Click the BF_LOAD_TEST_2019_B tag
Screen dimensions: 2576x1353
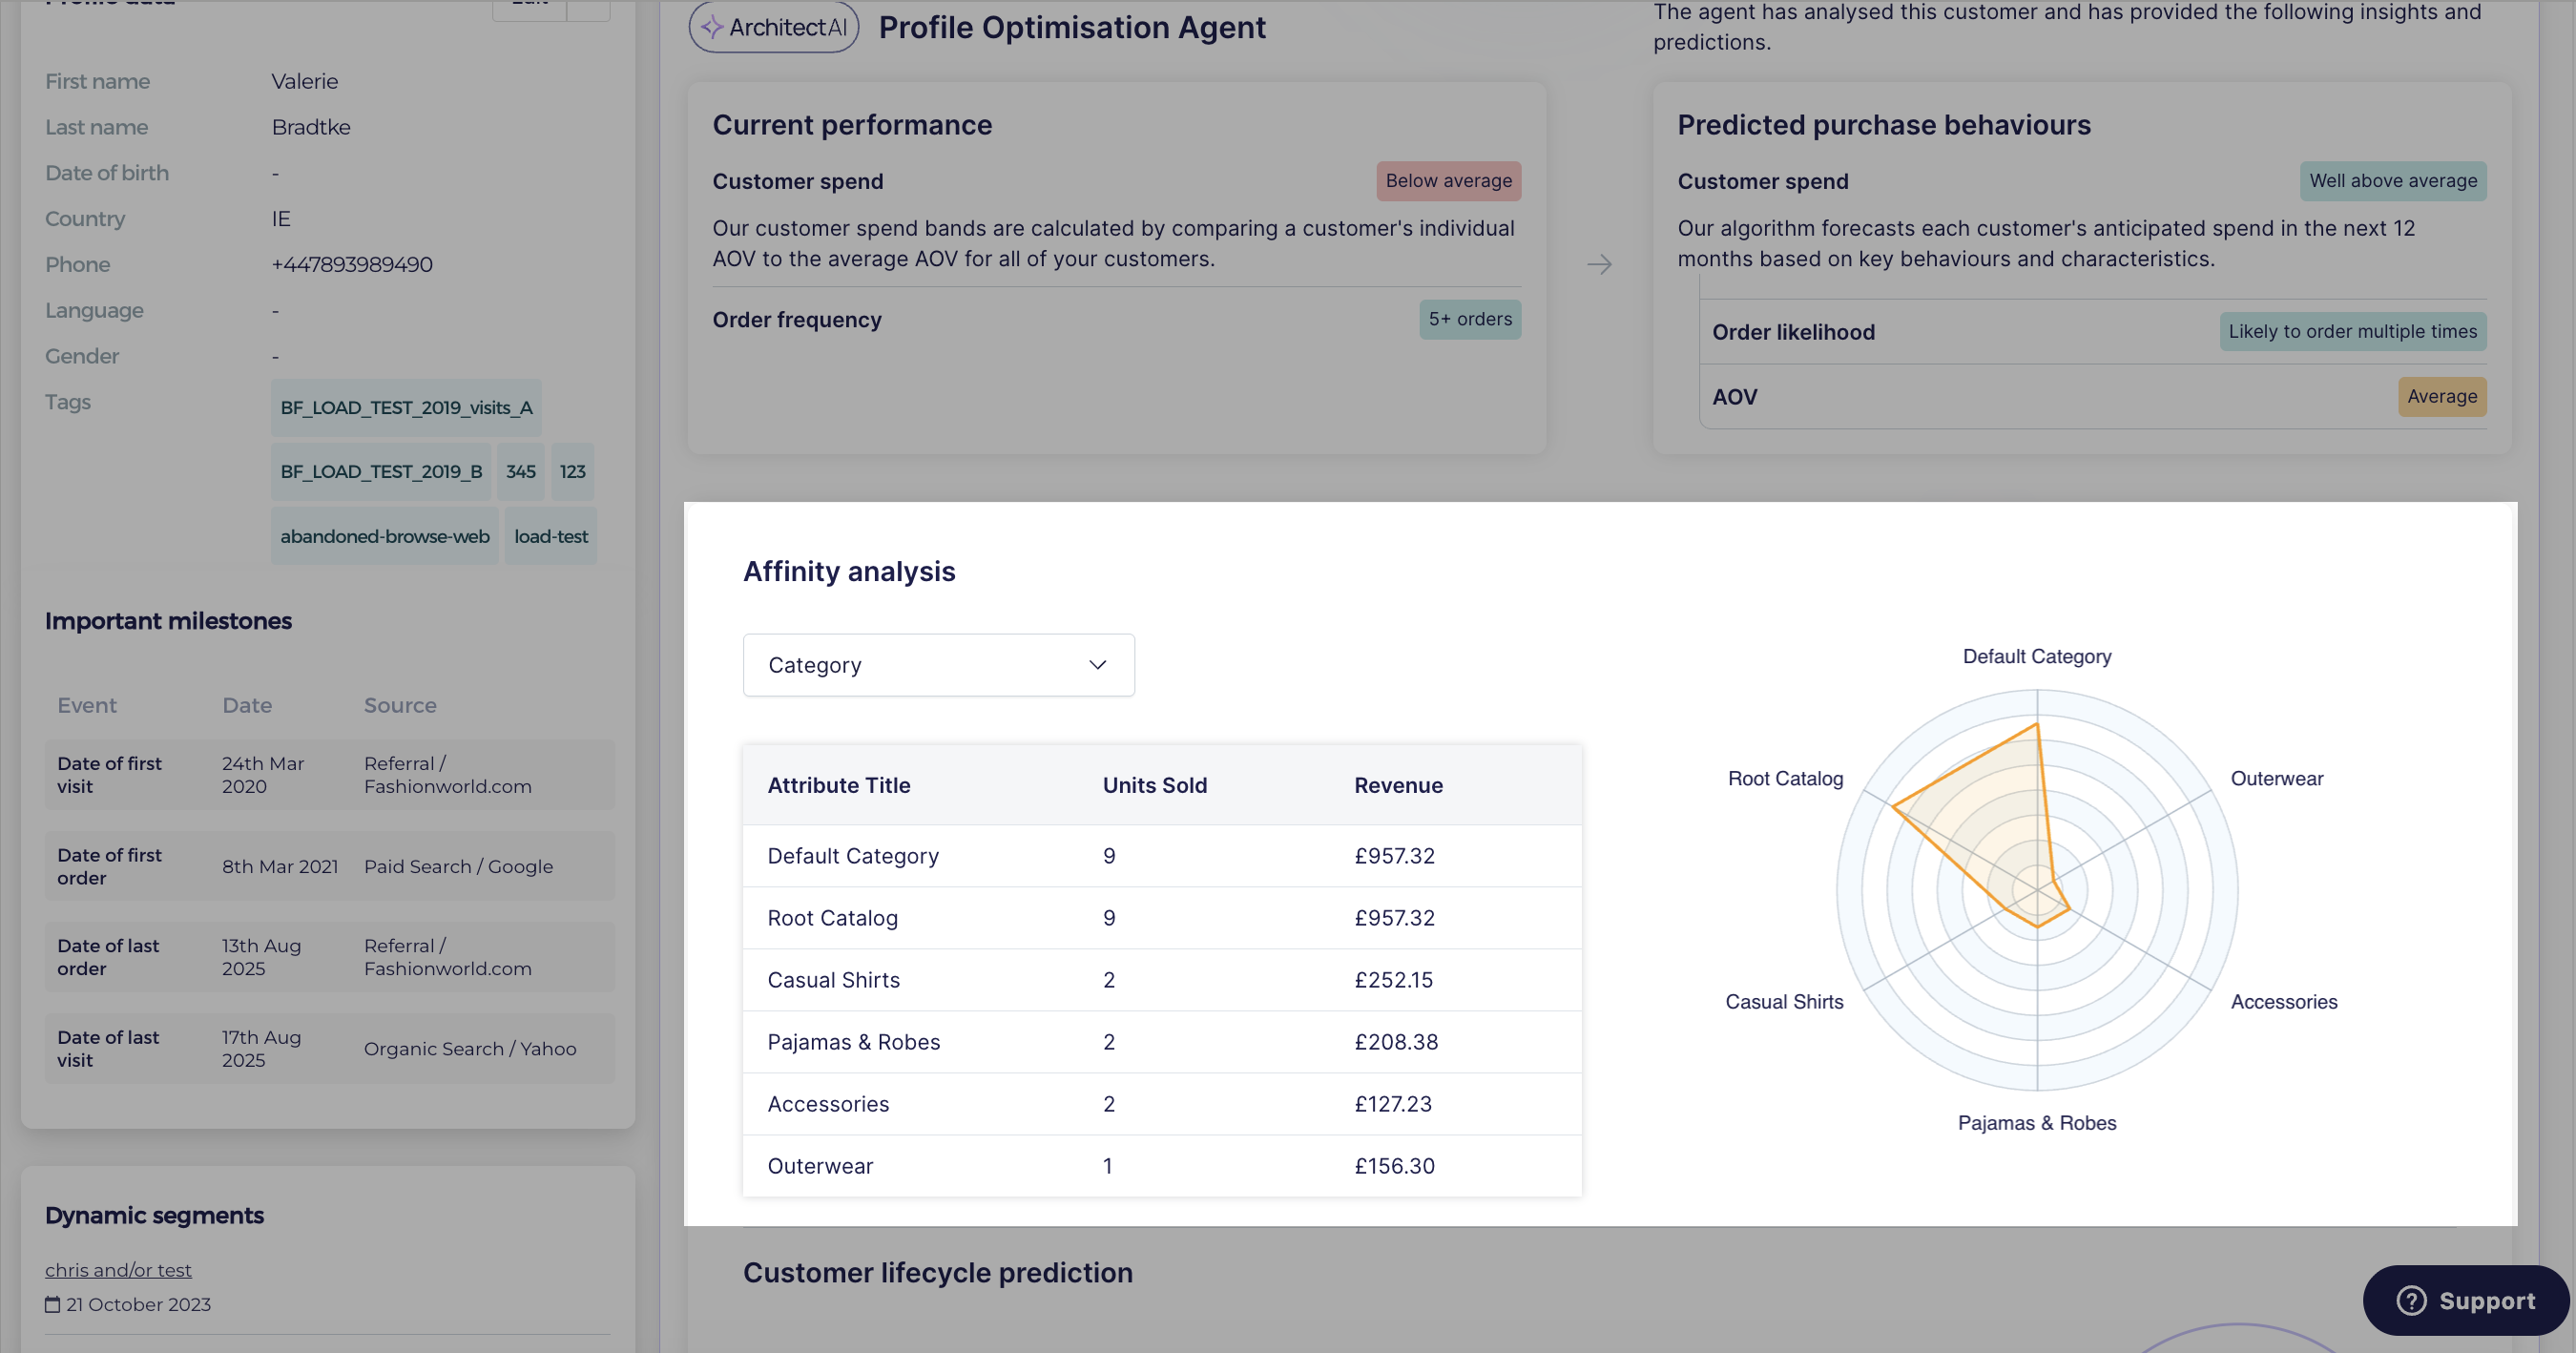click(x=381, y=471)
